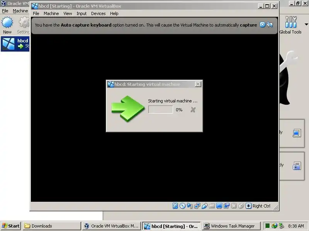Click the green arrow in starting dialog

128,109
